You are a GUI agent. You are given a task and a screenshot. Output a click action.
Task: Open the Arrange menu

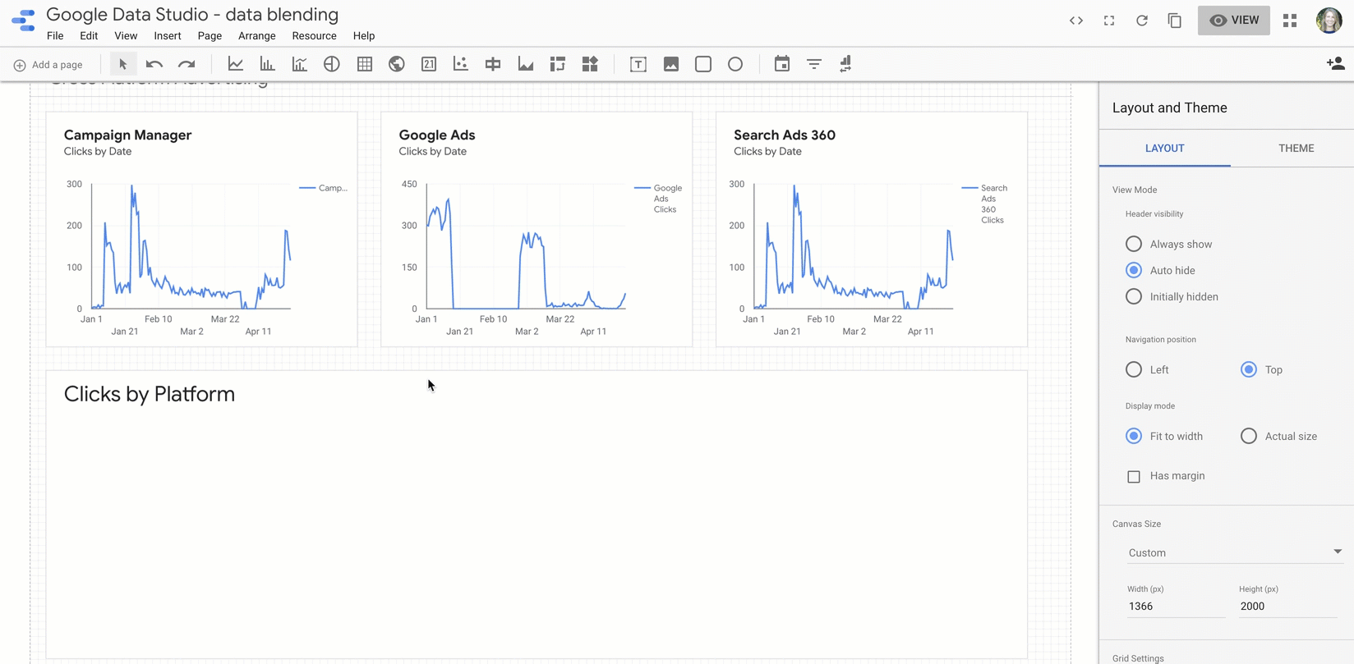256,35
